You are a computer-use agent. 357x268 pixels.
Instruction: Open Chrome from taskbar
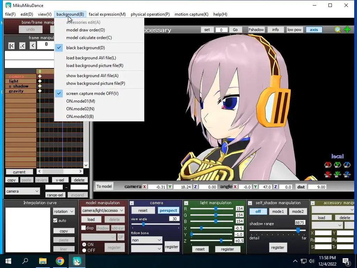tap(60, 261)
